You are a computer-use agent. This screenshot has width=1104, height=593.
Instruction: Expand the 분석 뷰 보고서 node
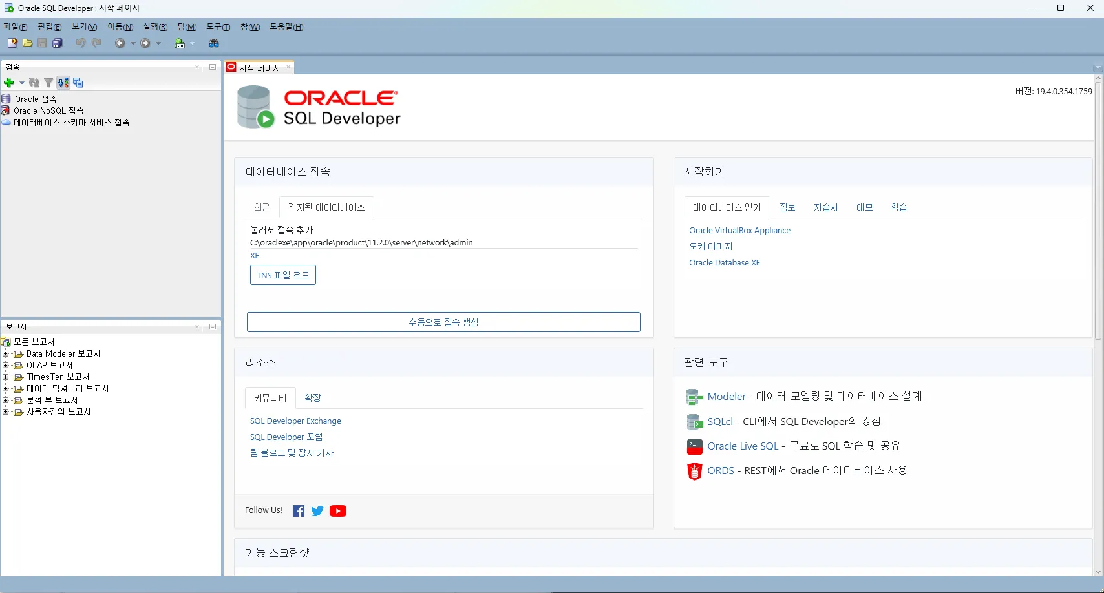pos(5,401)
